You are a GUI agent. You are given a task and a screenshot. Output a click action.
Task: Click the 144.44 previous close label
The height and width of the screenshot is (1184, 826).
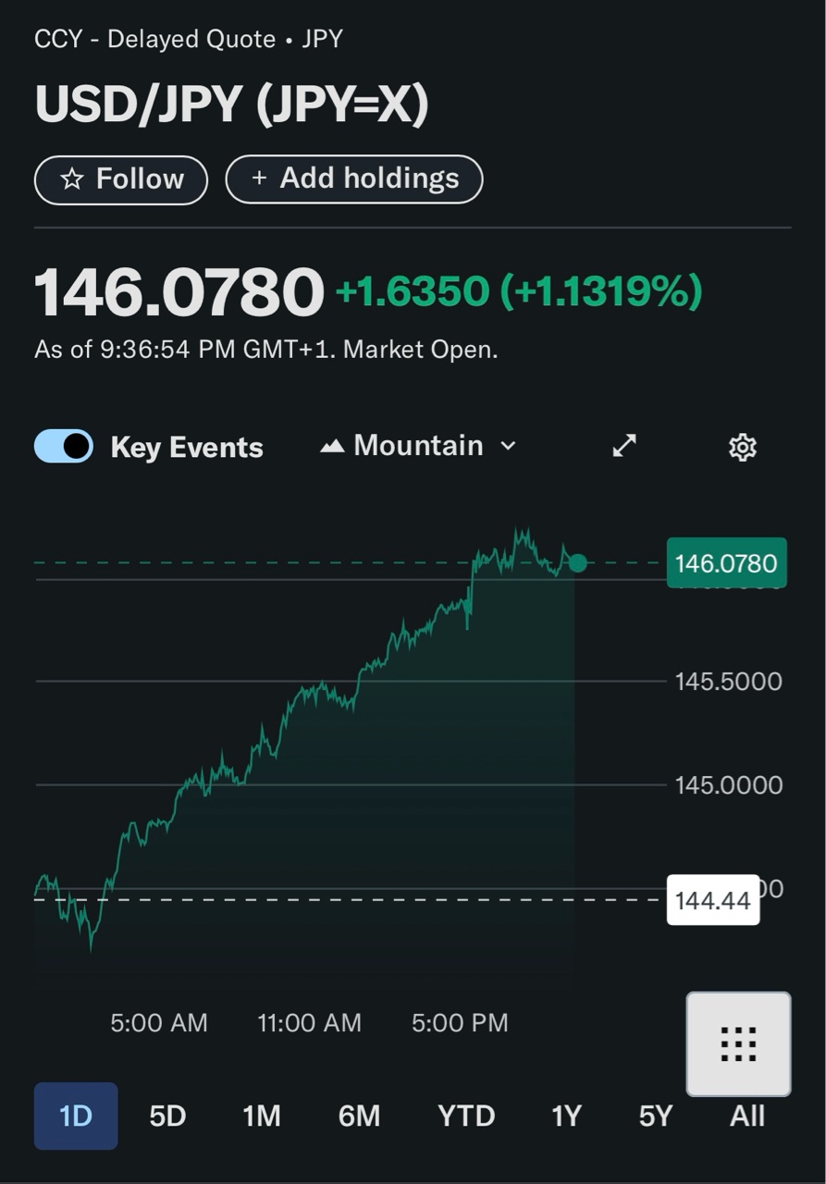pyautogui.click(x=712, y=900)
